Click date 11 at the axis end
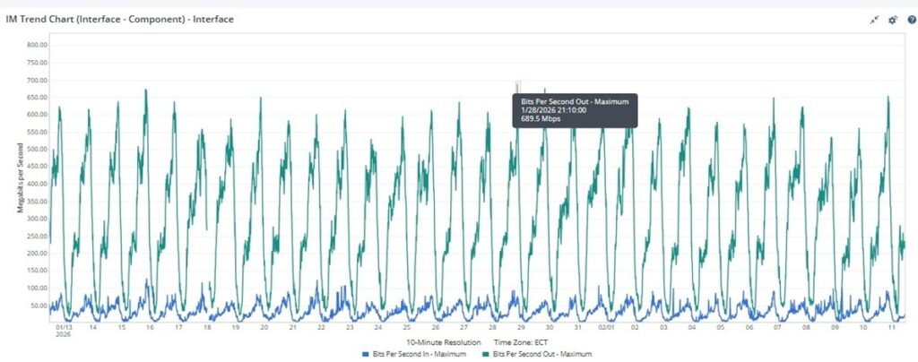The height and width of the screenshot is (362, 918). tap(892, 328)
